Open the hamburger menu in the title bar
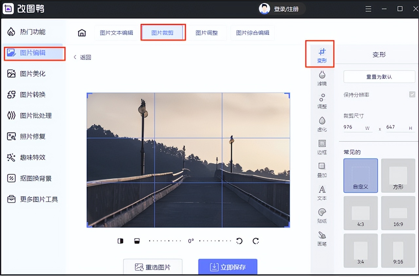The height and width of the screenshot is (277, 419). pyautogui.click(x=368, y=9)
